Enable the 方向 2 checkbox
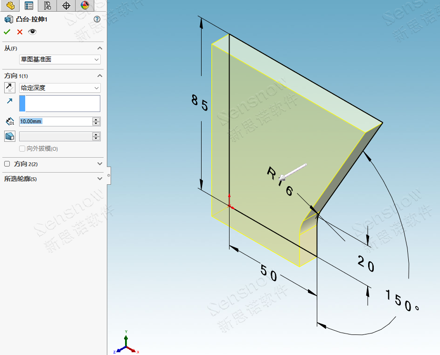This screenshot has width=440, height=355. click(7, 164)
